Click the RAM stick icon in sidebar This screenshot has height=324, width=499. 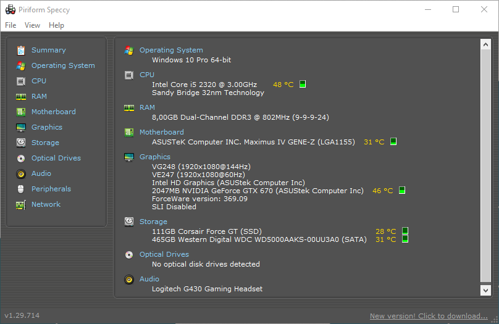[x=21, y=97]
